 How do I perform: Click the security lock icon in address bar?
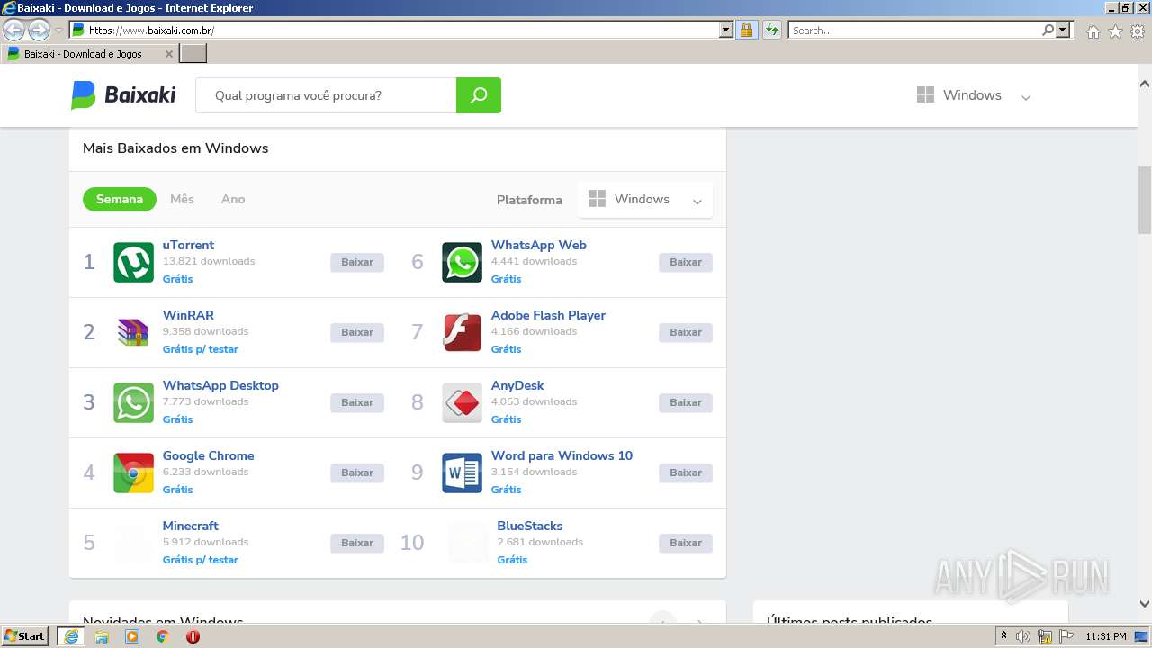point(746,30)
